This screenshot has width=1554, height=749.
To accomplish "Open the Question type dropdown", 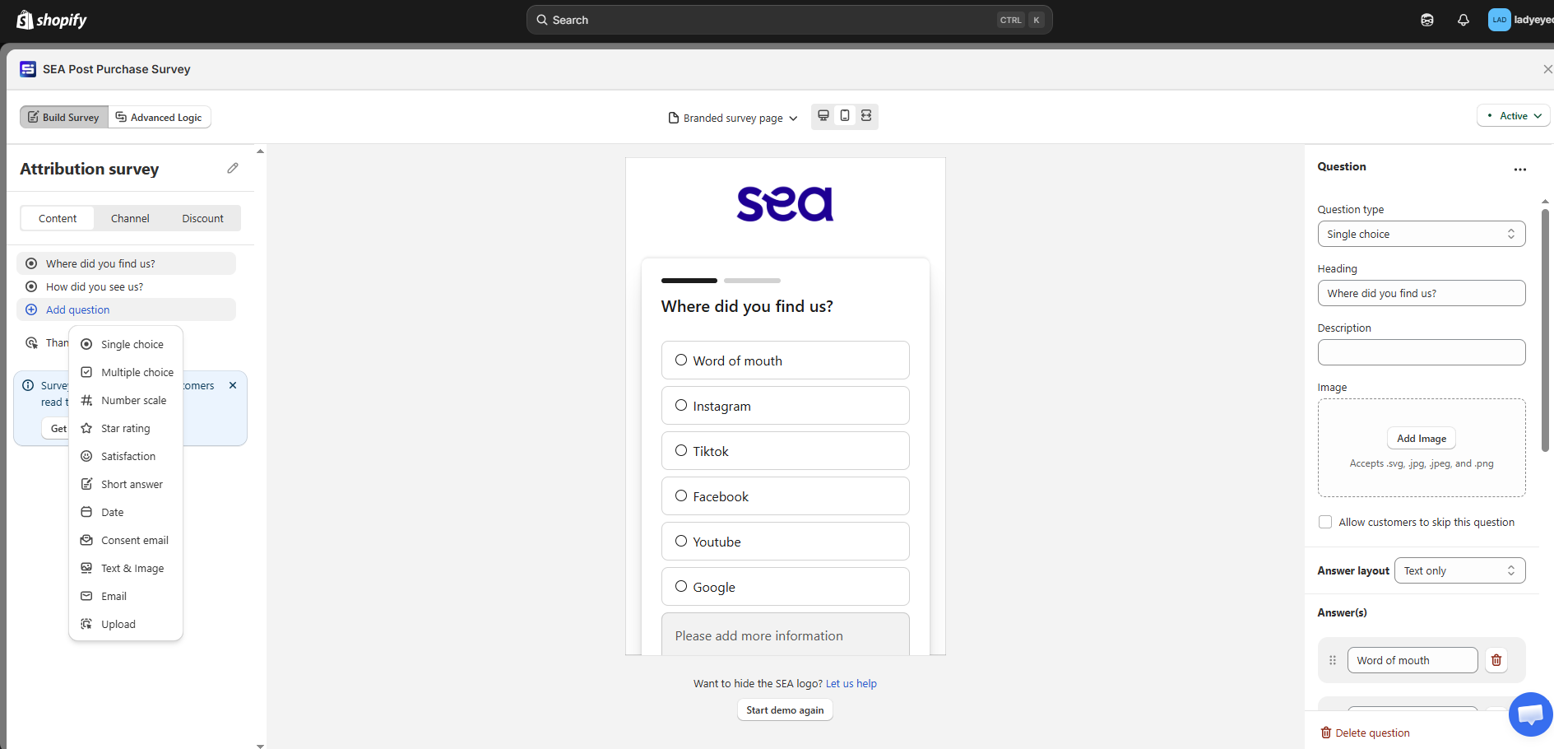I will point(1421,234).
